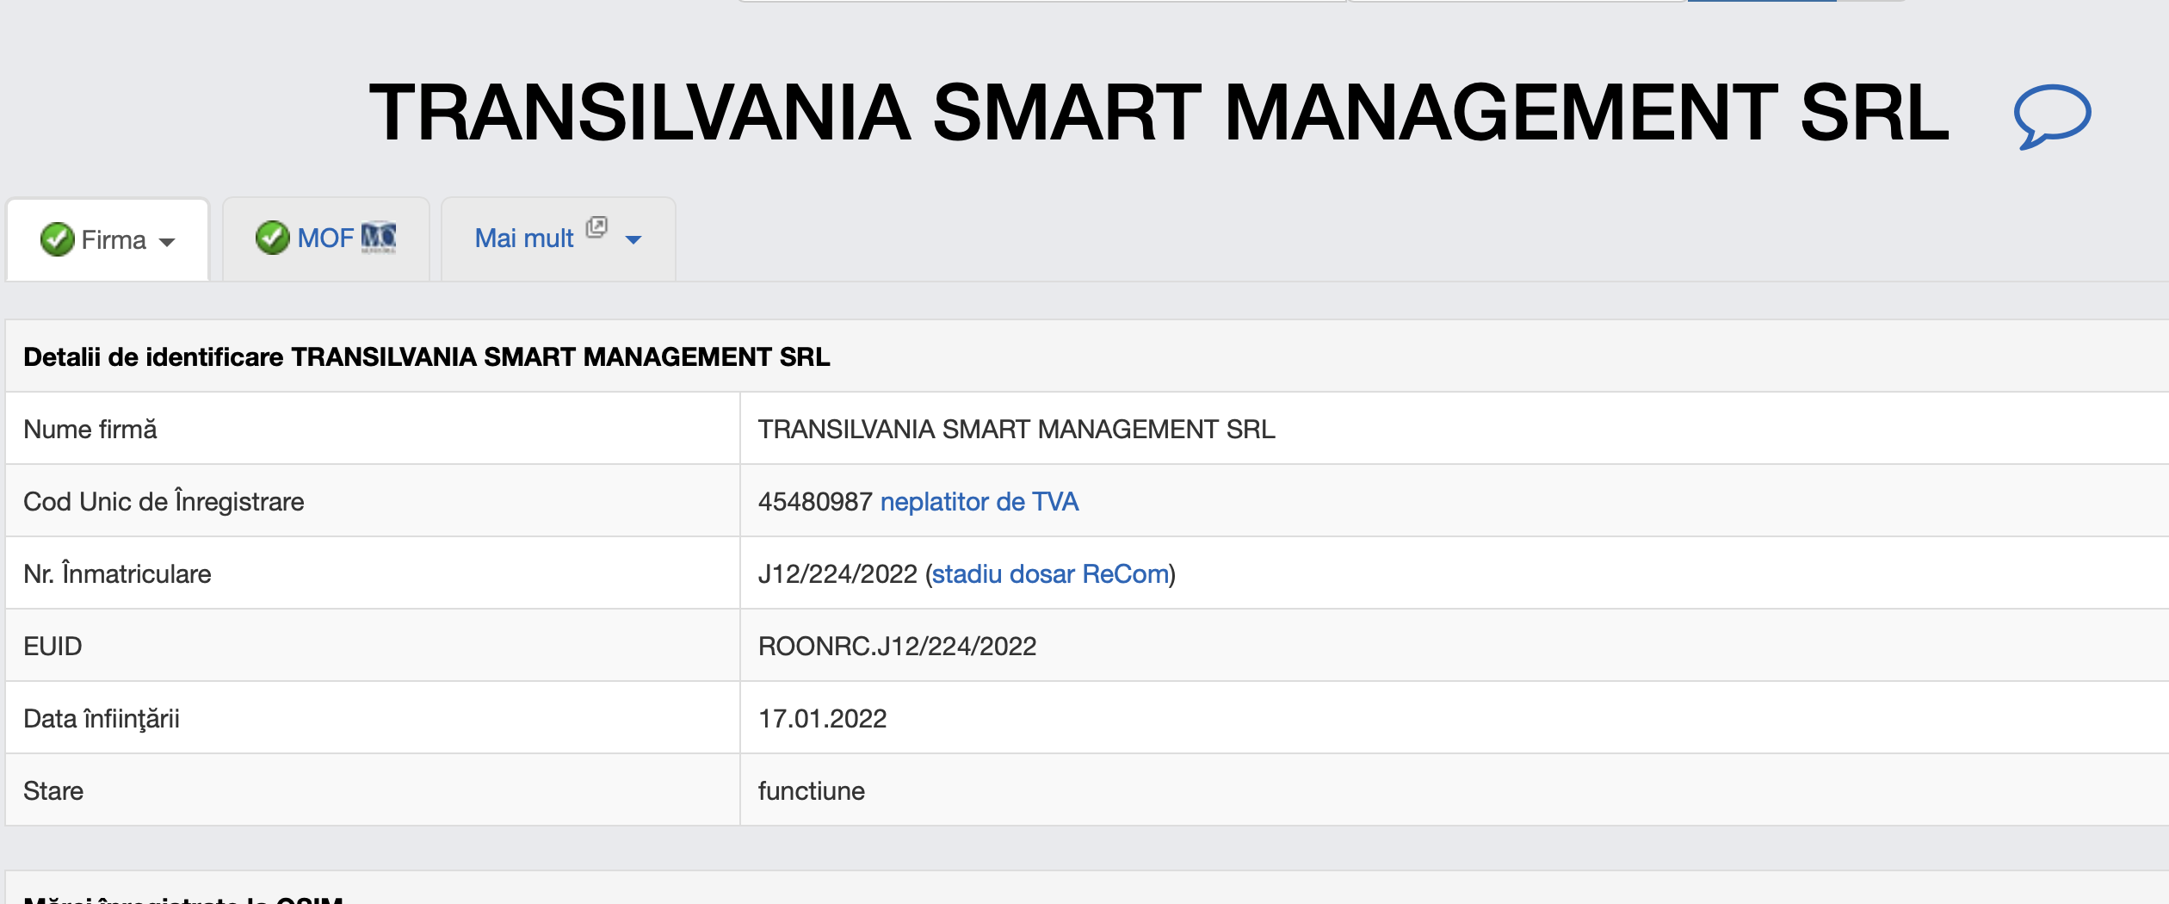The image size is (2169, 904).
Task: Click the green checkmark on MOF tab
Action: [x=272, y=238]
